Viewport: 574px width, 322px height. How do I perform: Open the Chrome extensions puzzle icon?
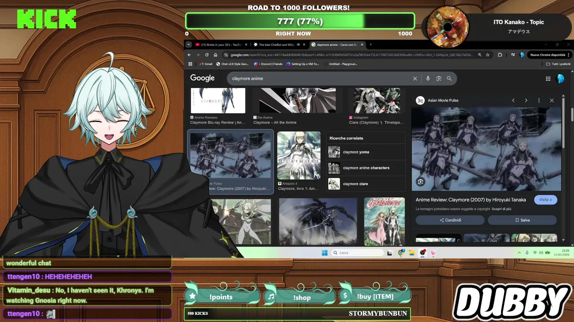(x=500, y=55)
